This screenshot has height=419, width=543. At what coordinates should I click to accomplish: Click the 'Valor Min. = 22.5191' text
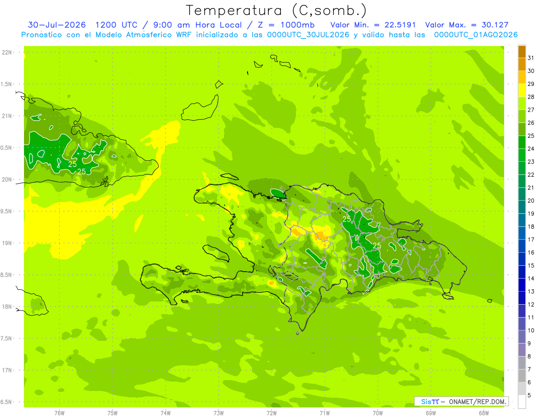[373, 24]
